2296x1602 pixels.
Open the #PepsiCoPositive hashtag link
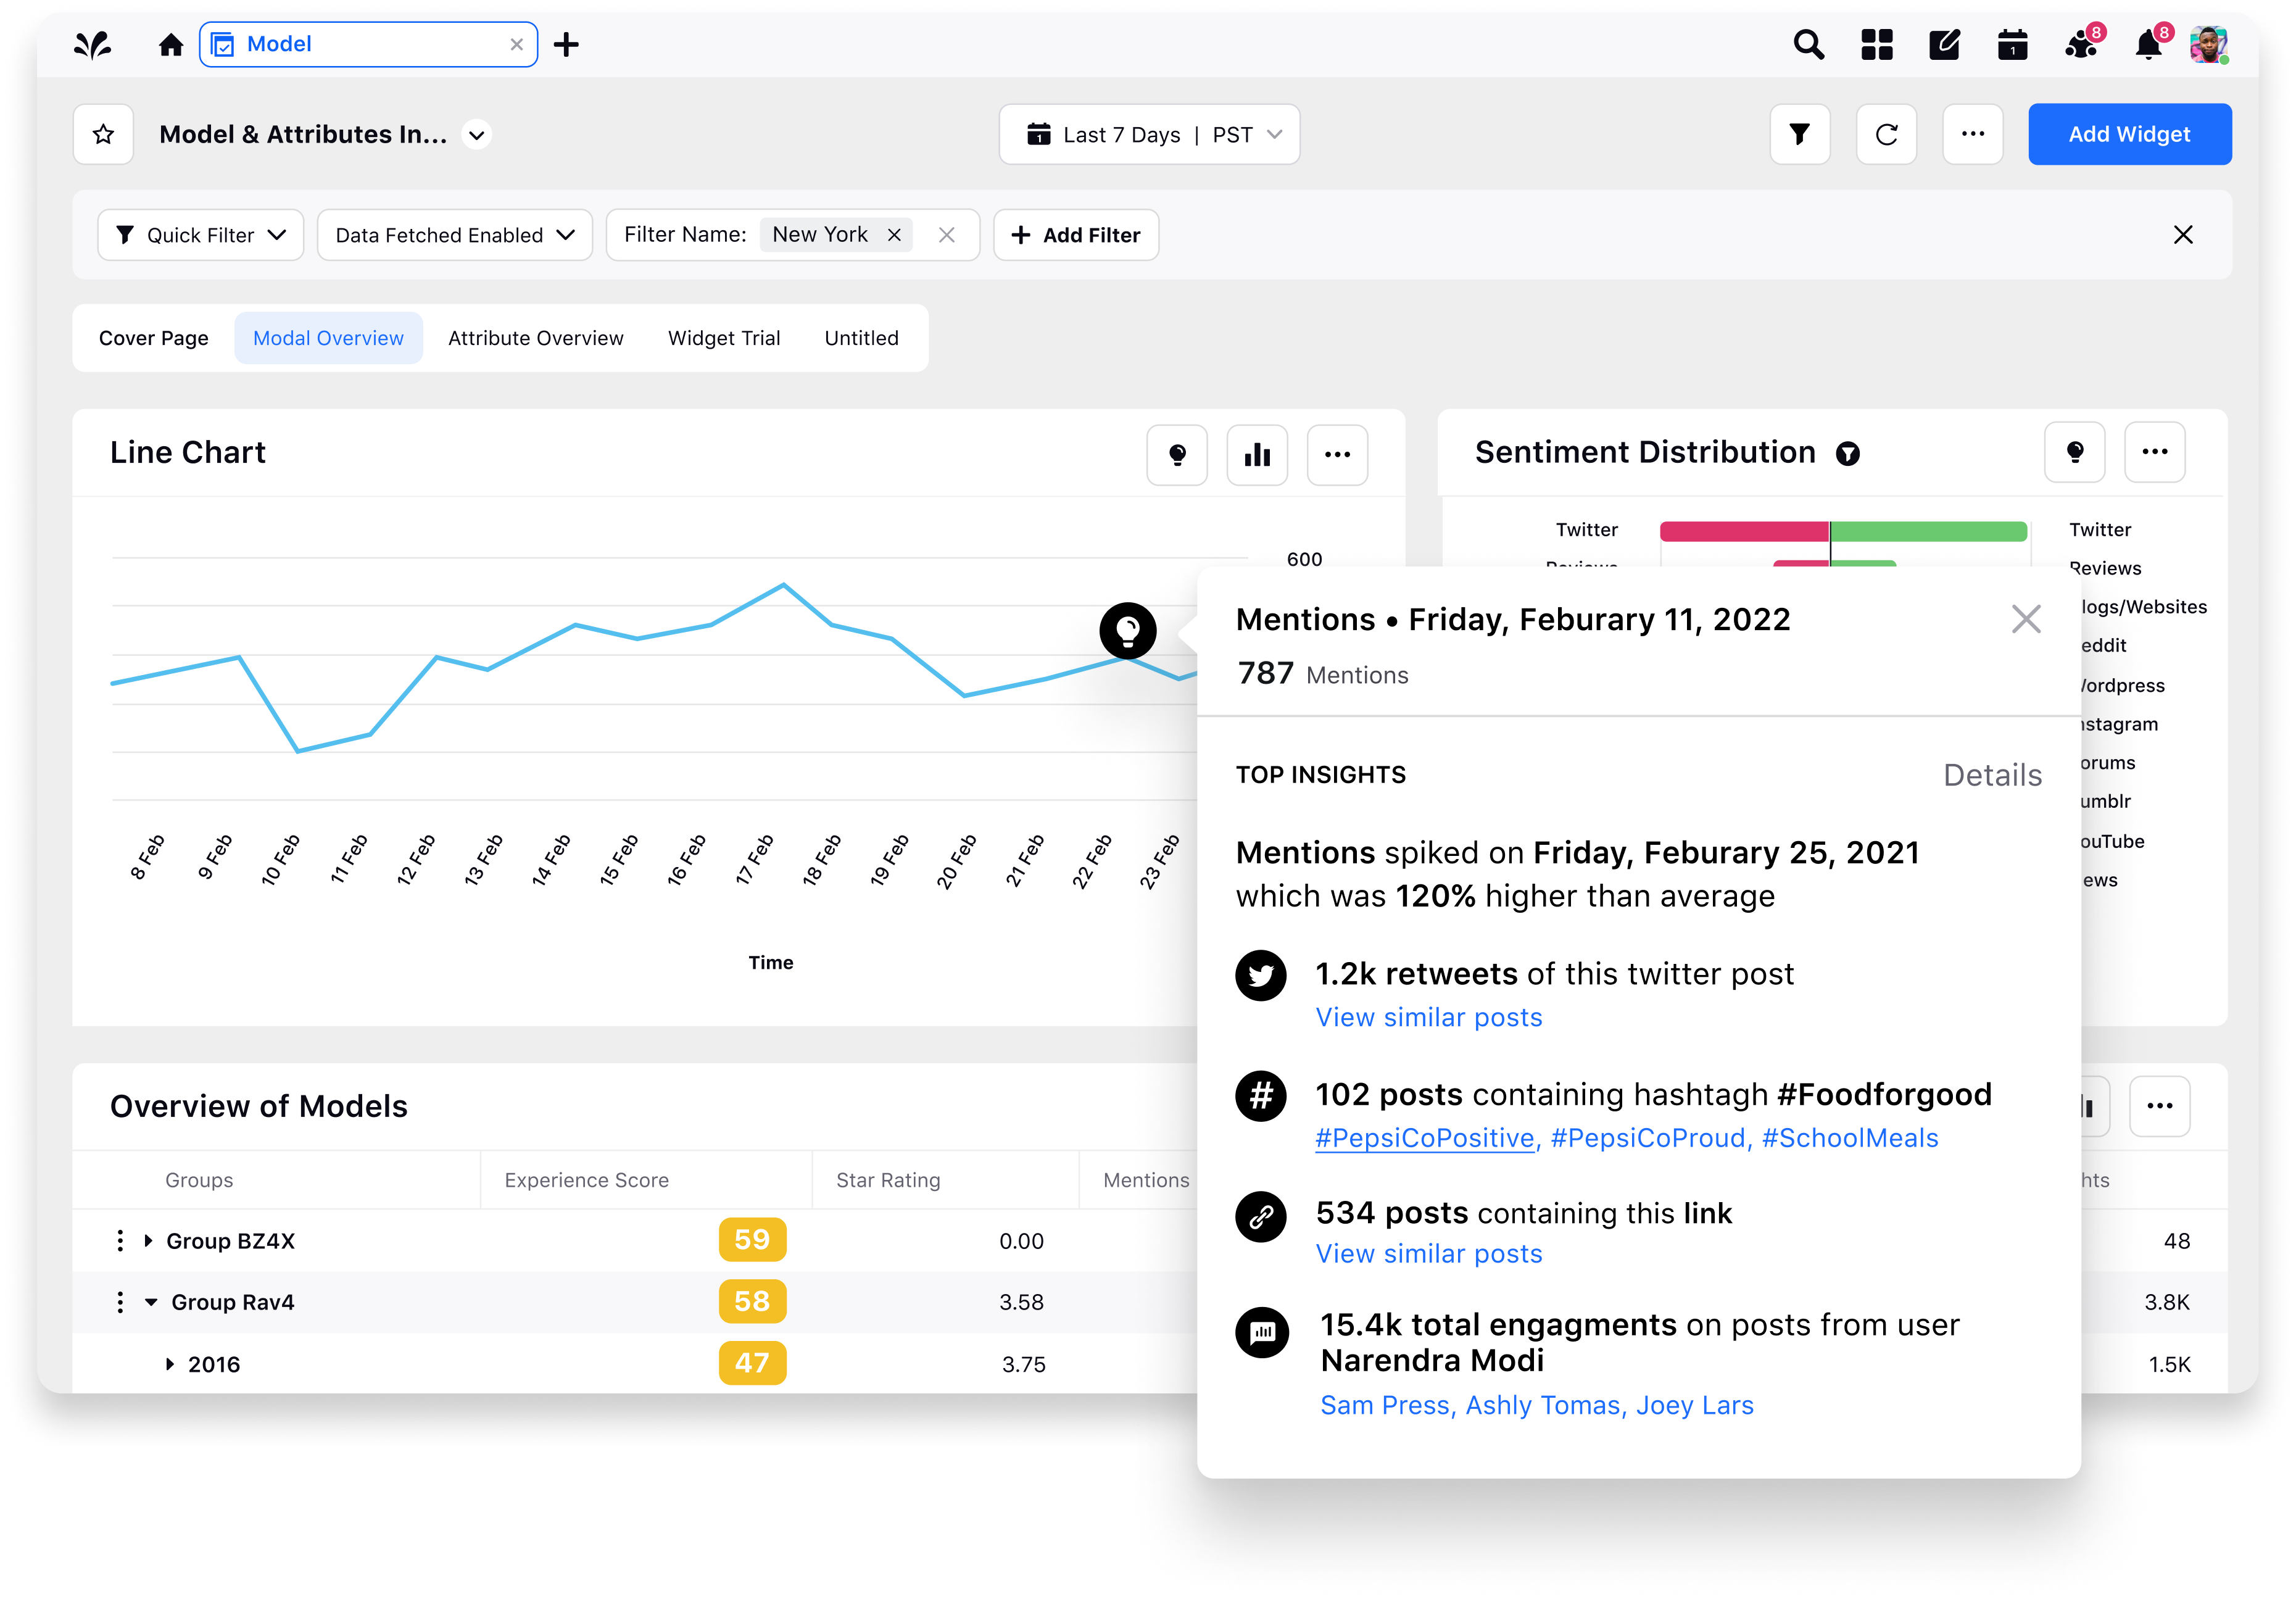[1425, 1138]
